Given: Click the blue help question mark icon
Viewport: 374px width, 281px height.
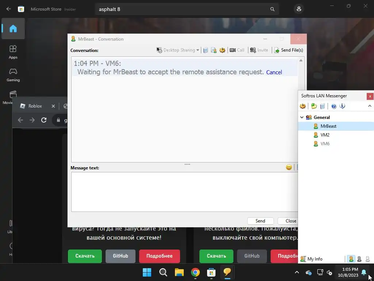Looking at the screenshot, I should pos(334,106).
